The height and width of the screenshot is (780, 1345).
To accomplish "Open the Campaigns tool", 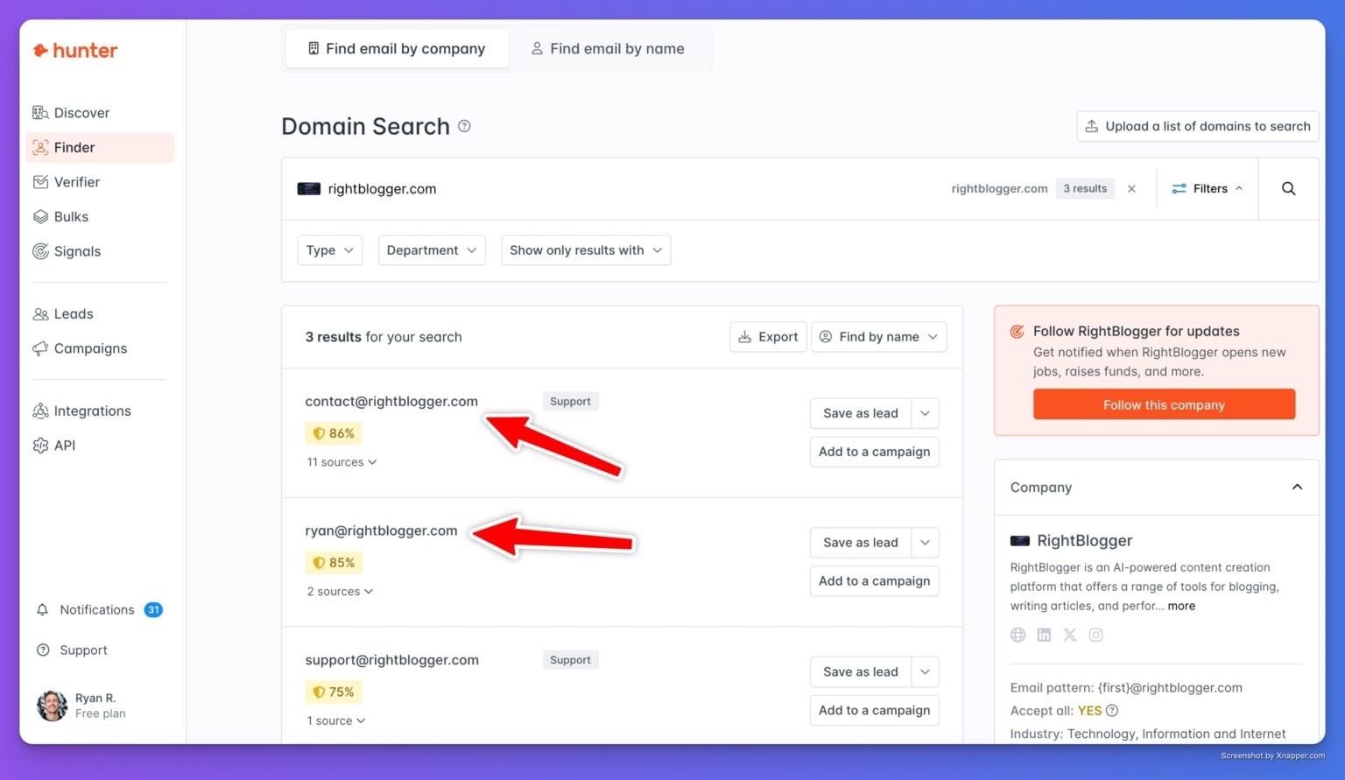I will coord(89,348).
